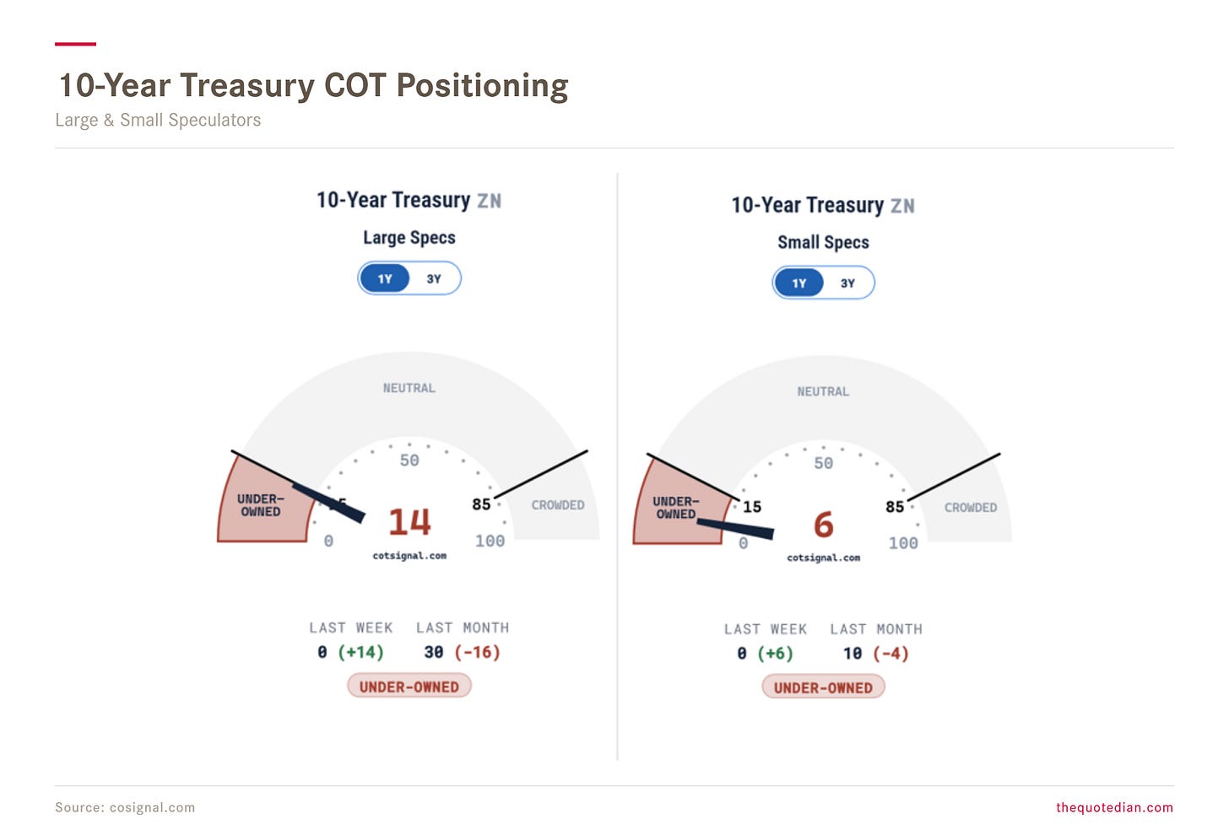Click the red Under-Owned segment on Large Specs gauge
Image resolution: width=1229 pixels, height=835 pixels.
[x=262, y=504]
